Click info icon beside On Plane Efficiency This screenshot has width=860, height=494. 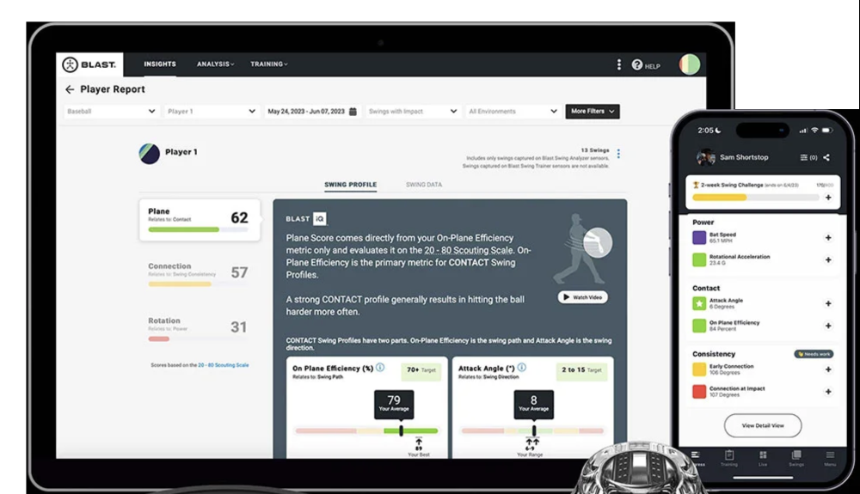pyautogui.click(x=380, y=368)
